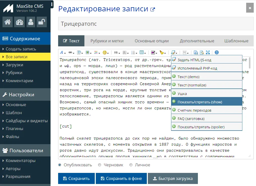Click the Трицератопс title input field
The width and height of the screenshot is (256, 186).
tap(156, 24)
